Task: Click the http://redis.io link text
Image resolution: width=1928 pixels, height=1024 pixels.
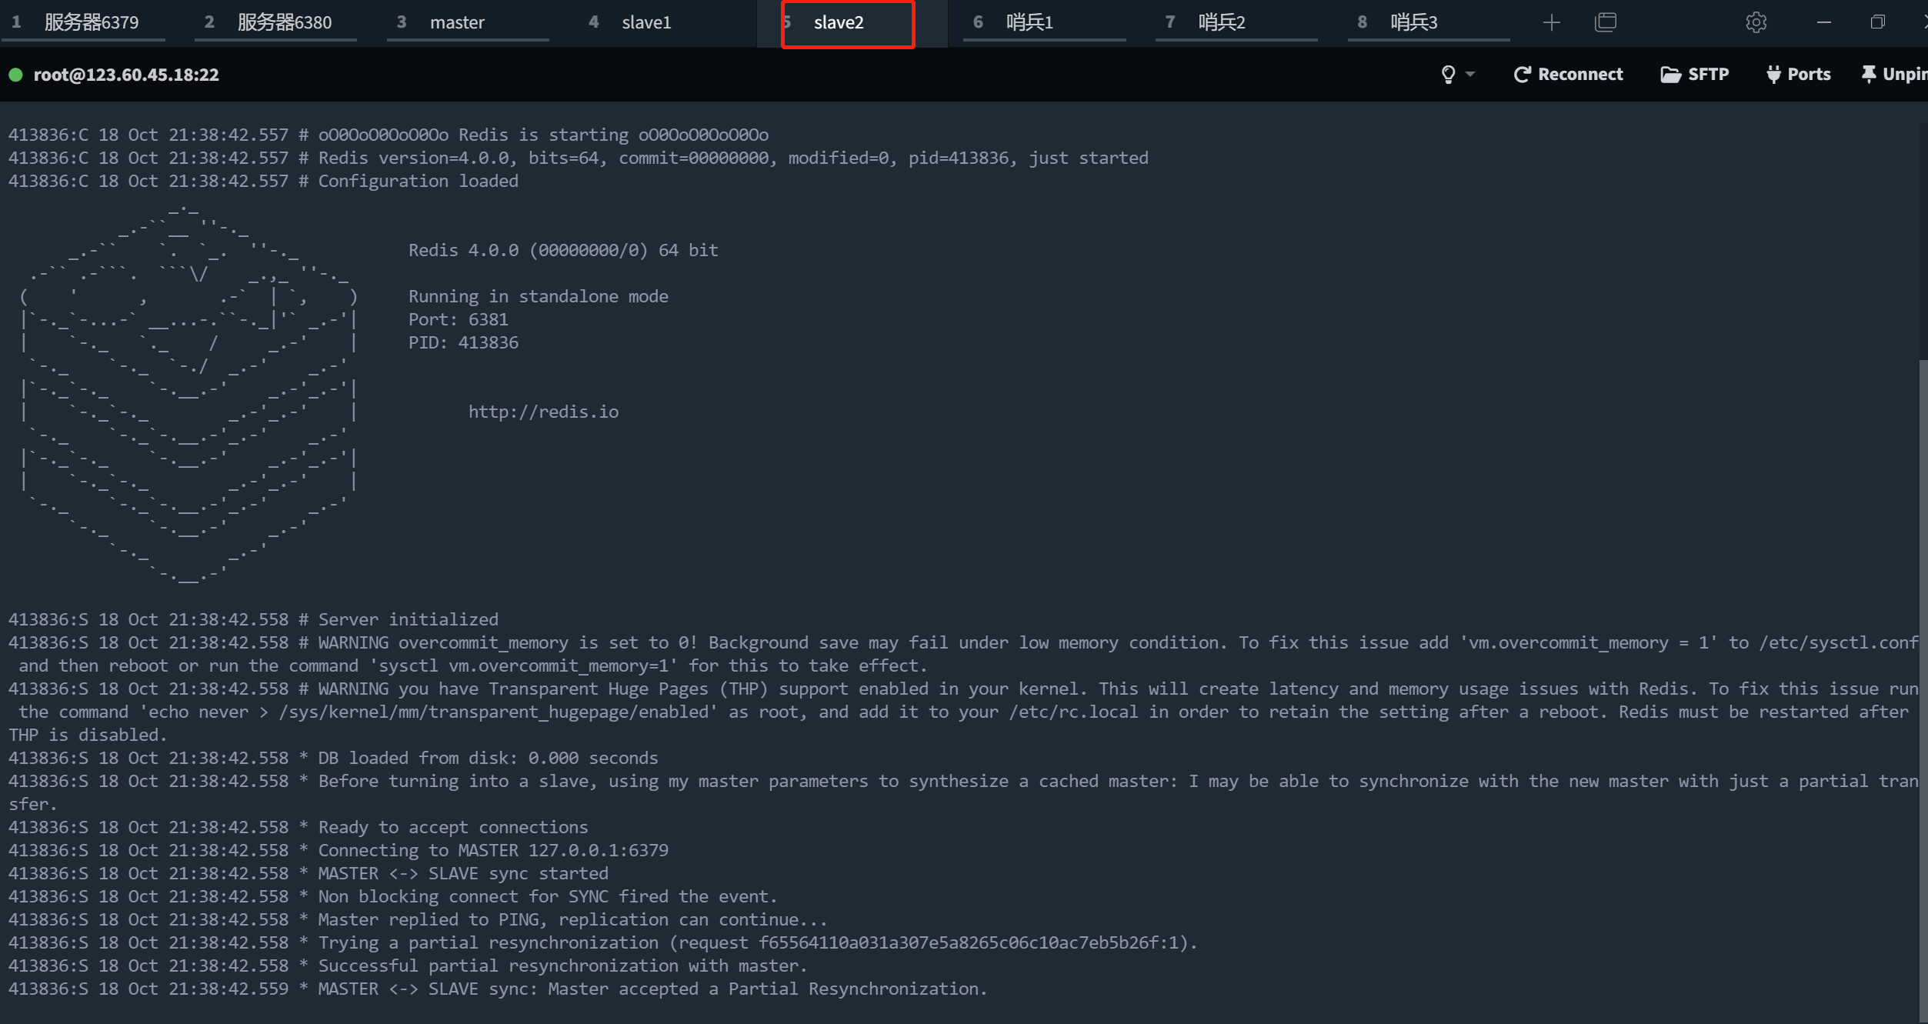Action: 543,412
